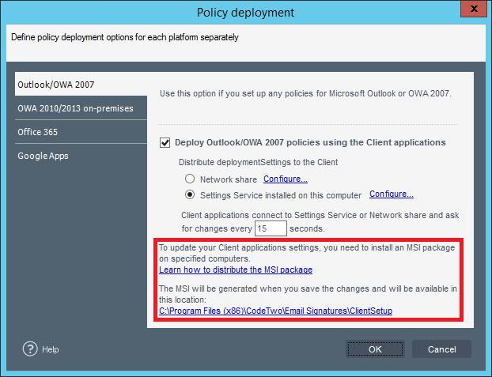Click 'Use this option if you set up' description
492x377 pixels.
pyautogui.click(x=305, y=93)
